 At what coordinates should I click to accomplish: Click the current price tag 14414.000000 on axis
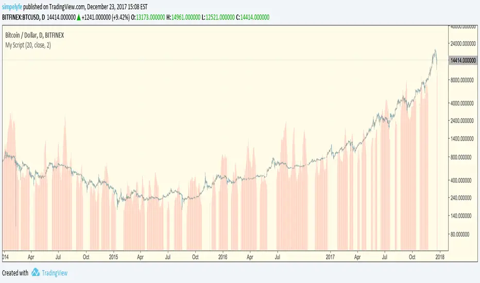[463, 60]
